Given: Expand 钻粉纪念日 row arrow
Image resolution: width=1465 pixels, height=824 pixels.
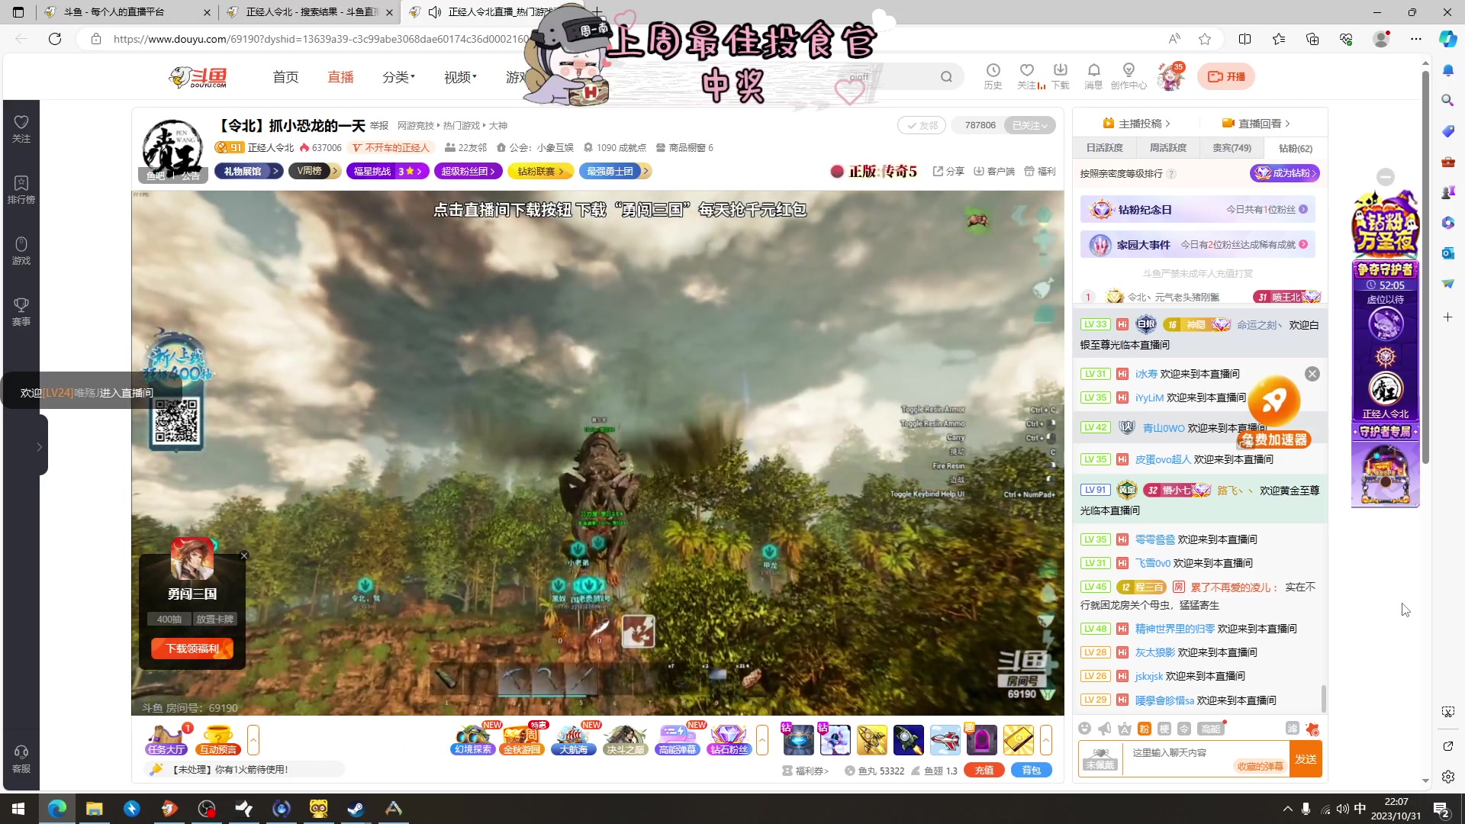Looking at the screenshot, I should tap(1303, 209).
